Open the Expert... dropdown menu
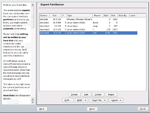The height and width of the screenshot is (113, 150). point(116,100)
